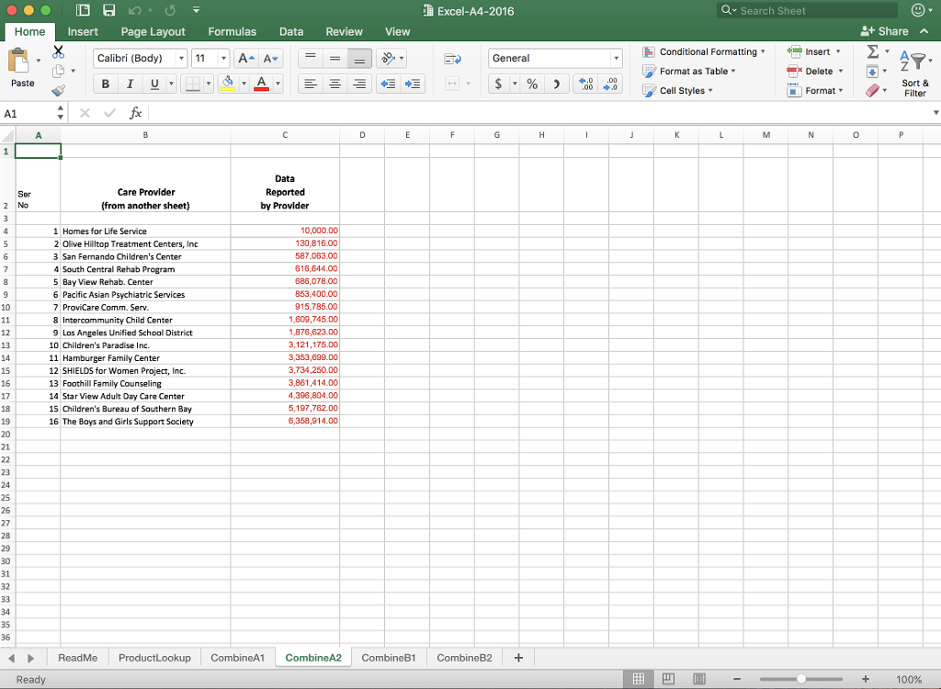Screen dimensions: 941x689
Task: Toggle italic formatting
Action: [x=128, y=83]
